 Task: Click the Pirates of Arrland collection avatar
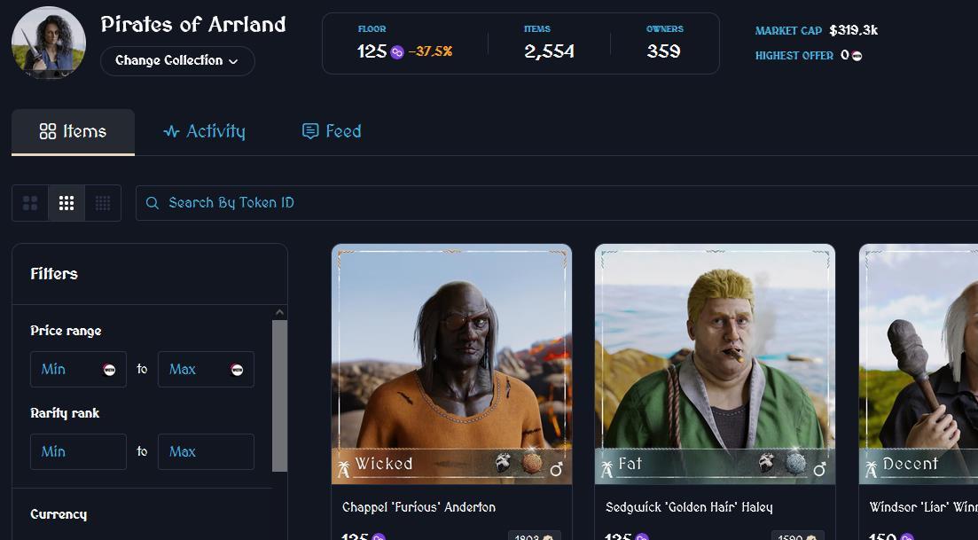tap(49, 43)
